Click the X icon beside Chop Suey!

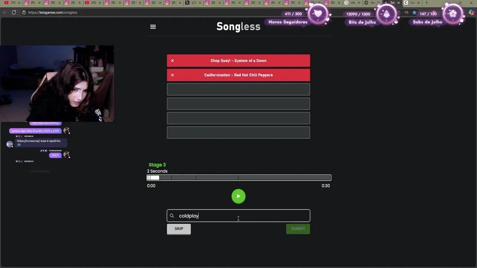(172, 61)
